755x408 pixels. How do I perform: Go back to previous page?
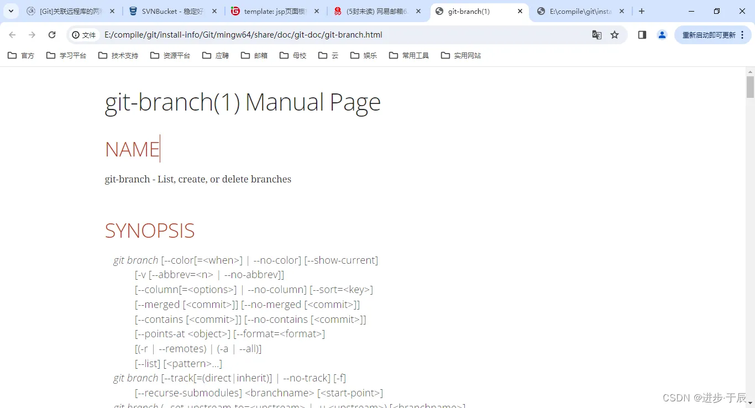[12, 35]
